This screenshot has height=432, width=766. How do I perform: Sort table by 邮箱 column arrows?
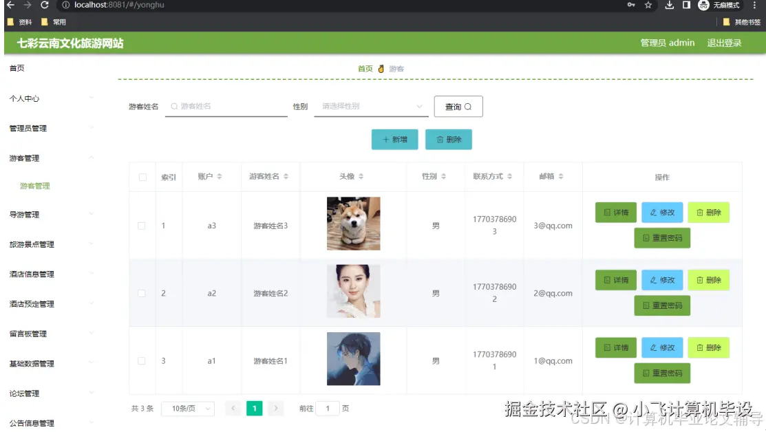click(x=561, y=176)
